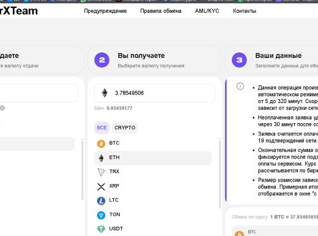Click the TON icon in receive list
The height and width of the screenshot is (236, 318).
click(x=101, y=215)
